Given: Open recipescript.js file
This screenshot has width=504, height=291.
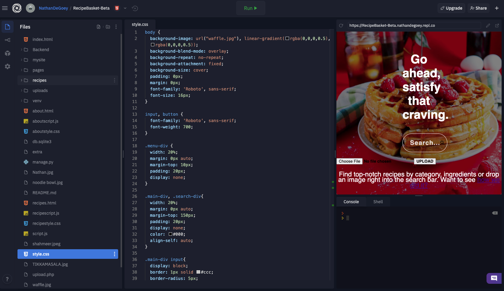Looking at the screenshot, I should pyautogui.click(x=68, y=213).
